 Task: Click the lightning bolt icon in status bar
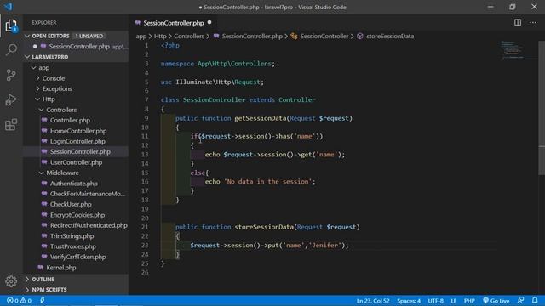tap(43, 300)
